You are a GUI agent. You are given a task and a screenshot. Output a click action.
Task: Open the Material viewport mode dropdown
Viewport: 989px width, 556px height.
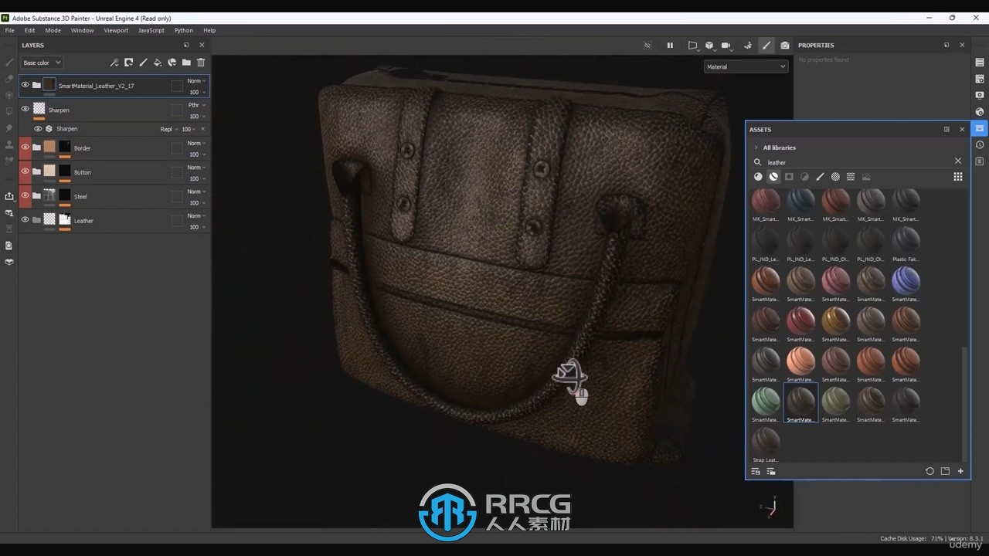[746, 66]
